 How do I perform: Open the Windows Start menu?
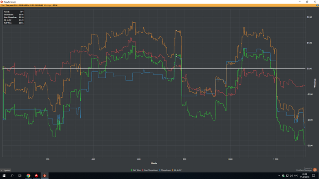pyautogui.click(x=4, y=175)
